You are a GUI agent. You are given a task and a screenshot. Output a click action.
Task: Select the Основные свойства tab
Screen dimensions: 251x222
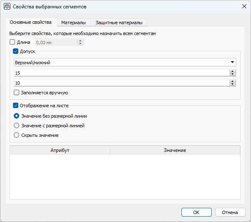click(30, 22)
